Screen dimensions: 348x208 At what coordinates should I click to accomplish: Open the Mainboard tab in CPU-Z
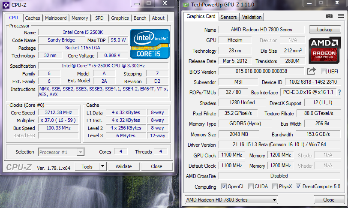pyautogui.click(x=56, y=18)
